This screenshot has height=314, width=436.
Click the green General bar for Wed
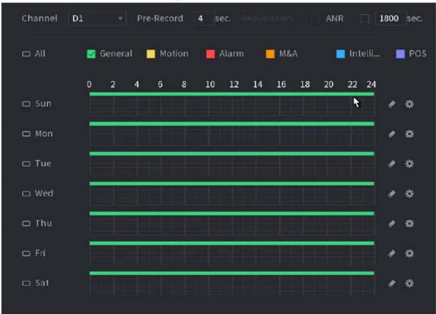click(x=232, y=184)
